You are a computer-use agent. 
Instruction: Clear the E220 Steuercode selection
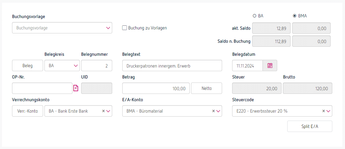[x=323, y=111]
